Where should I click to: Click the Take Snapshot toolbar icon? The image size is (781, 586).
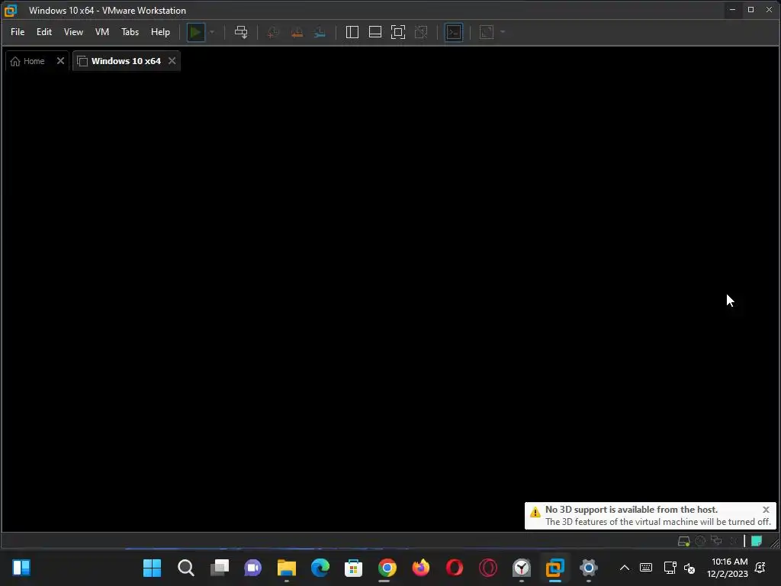pos(273,32)
